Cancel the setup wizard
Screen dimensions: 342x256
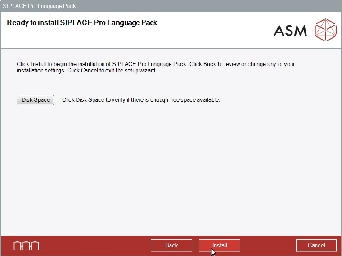[316, 245]
